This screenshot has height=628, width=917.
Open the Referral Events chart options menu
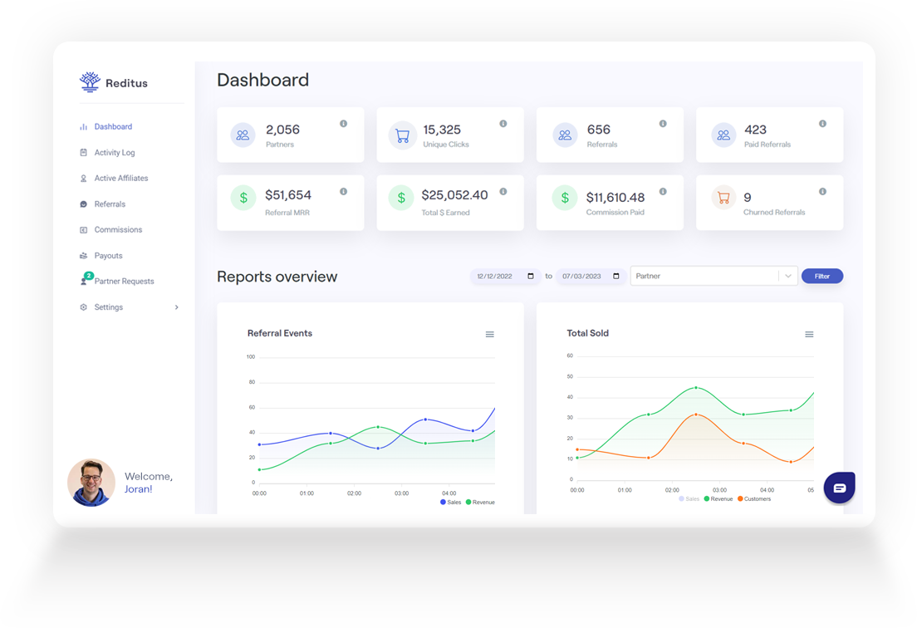pyautogui.click(x=490, y=334)
